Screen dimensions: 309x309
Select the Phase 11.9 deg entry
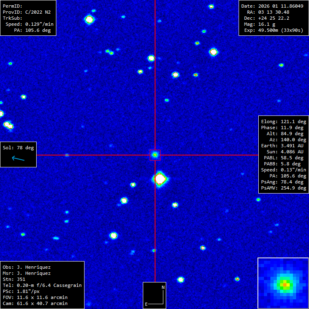[284, 128]
